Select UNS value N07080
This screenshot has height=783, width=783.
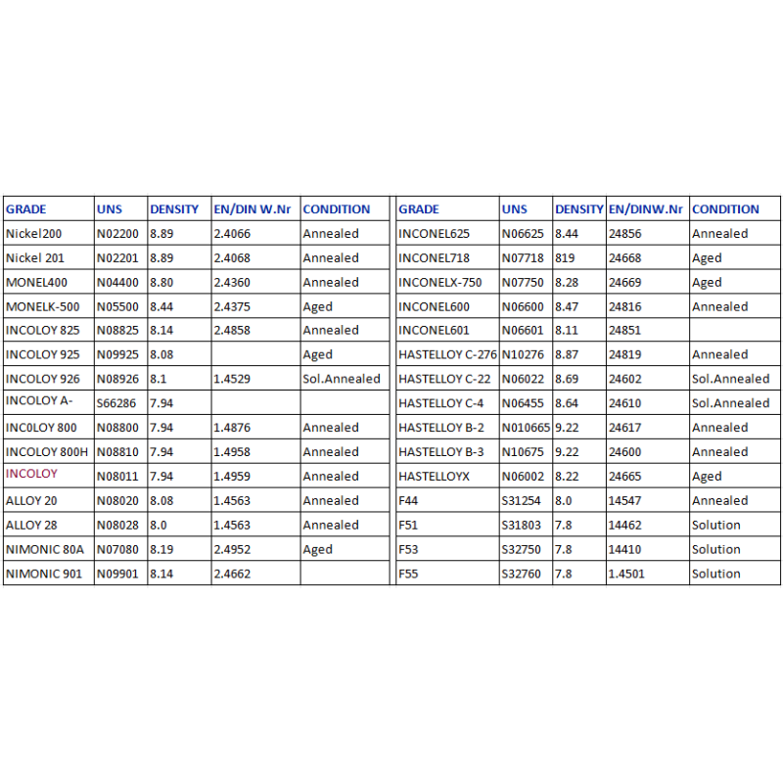pyautogui.click(x=120, y=549)
